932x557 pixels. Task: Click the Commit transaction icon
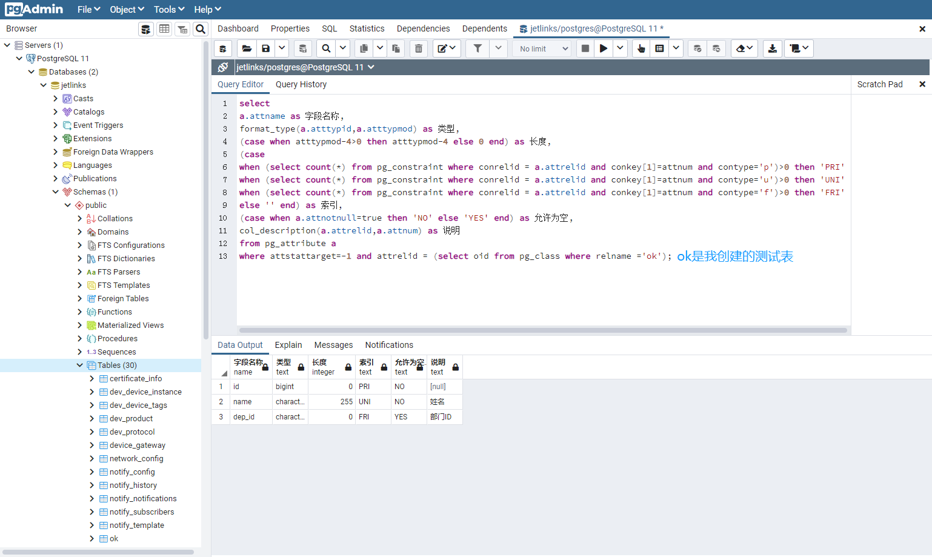click(x=697, y=48)
